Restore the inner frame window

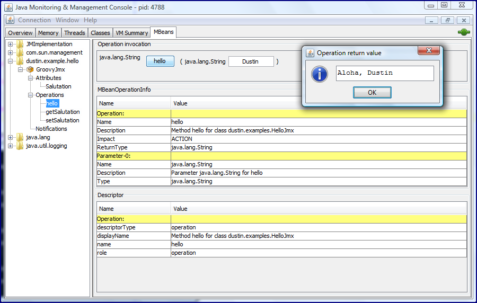447,20
